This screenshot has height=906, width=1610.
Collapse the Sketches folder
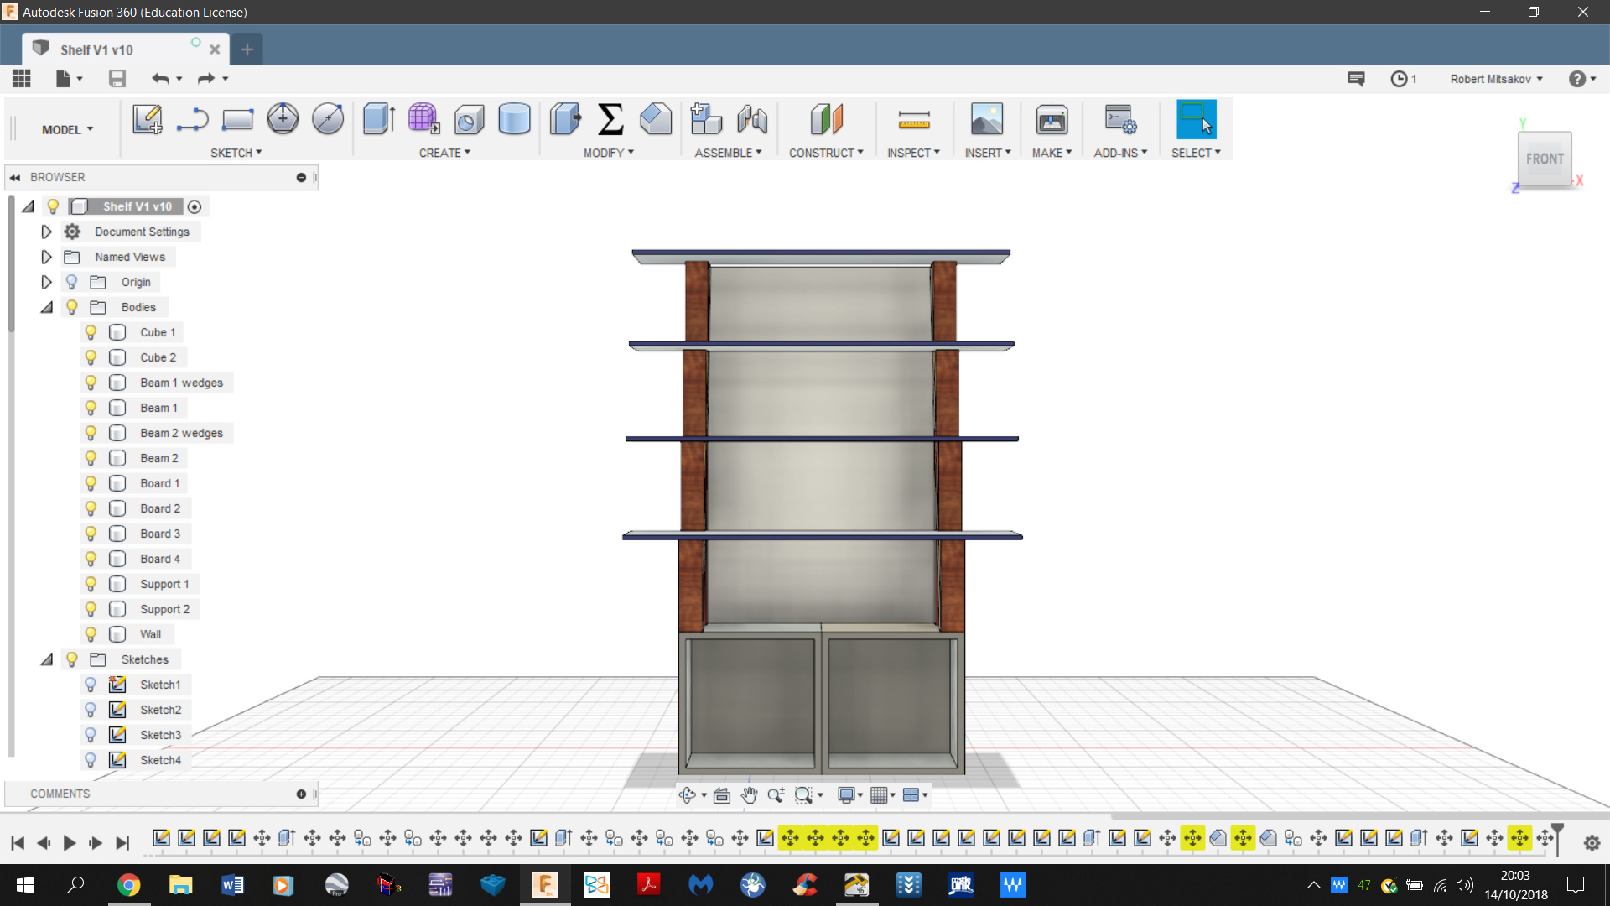[x=47, y=659]
